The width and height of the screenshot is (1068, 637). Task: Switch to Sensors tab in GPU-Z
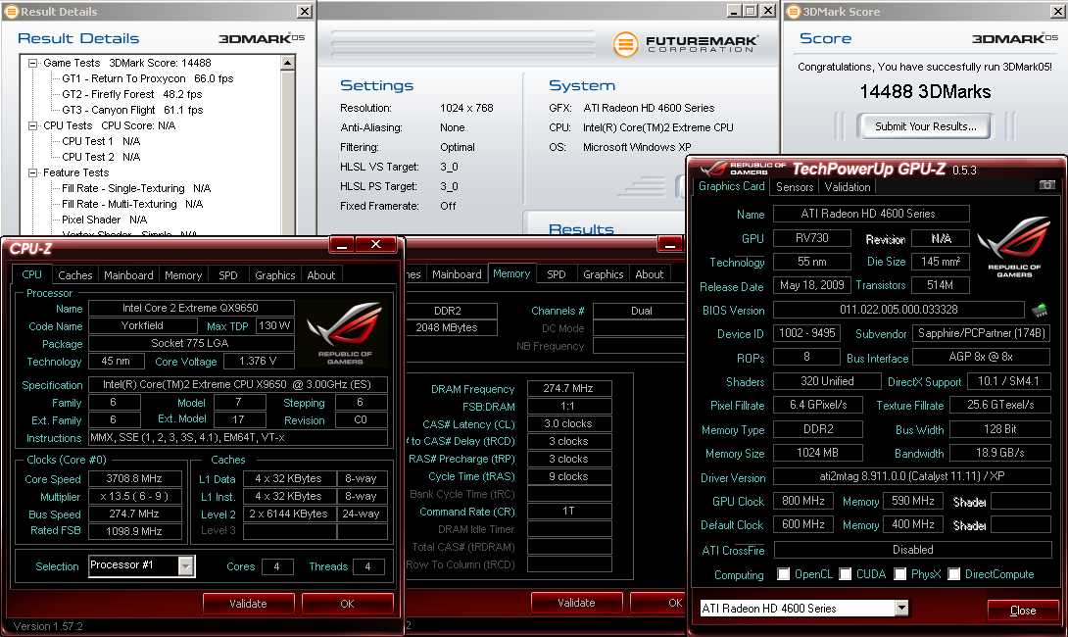pyautogui.click(x=795, y=186)
